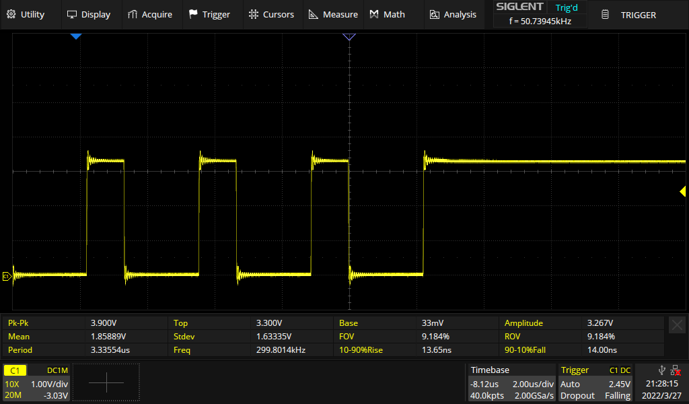Click the Trig'd status indicator
Image resolution: width=689 pixels, height=404 pixels.
[566, 7]
